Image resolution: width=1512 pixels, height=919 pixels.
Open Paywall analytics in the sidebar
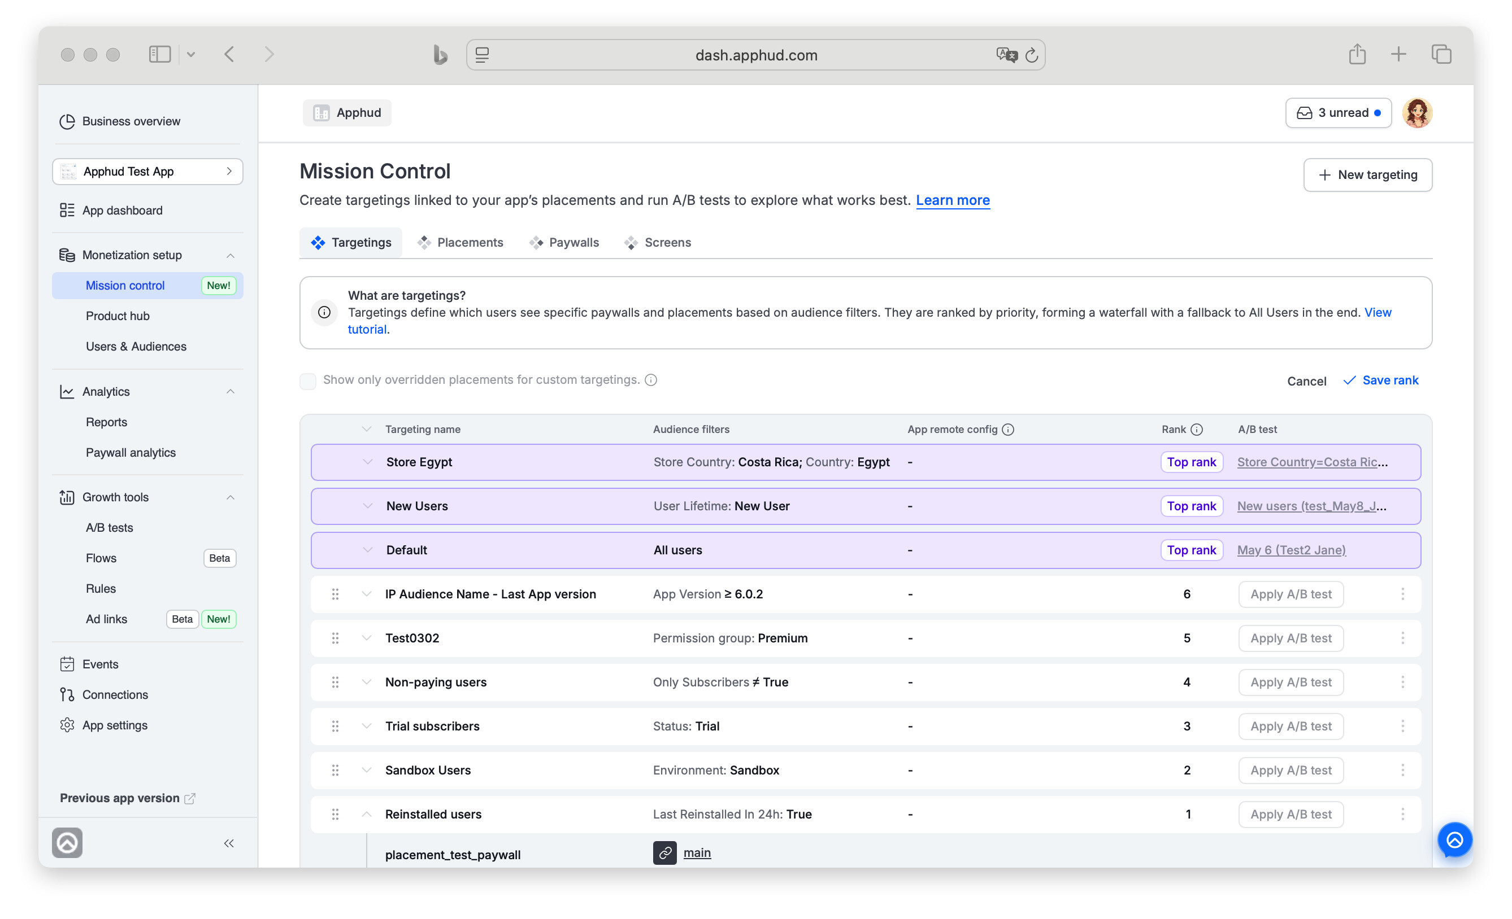click(x=130, y=453)
